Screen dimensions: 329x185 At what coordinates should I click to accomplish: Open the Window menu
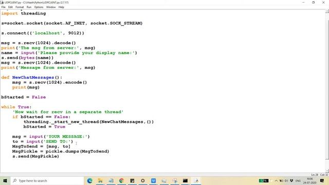[51, 7]
